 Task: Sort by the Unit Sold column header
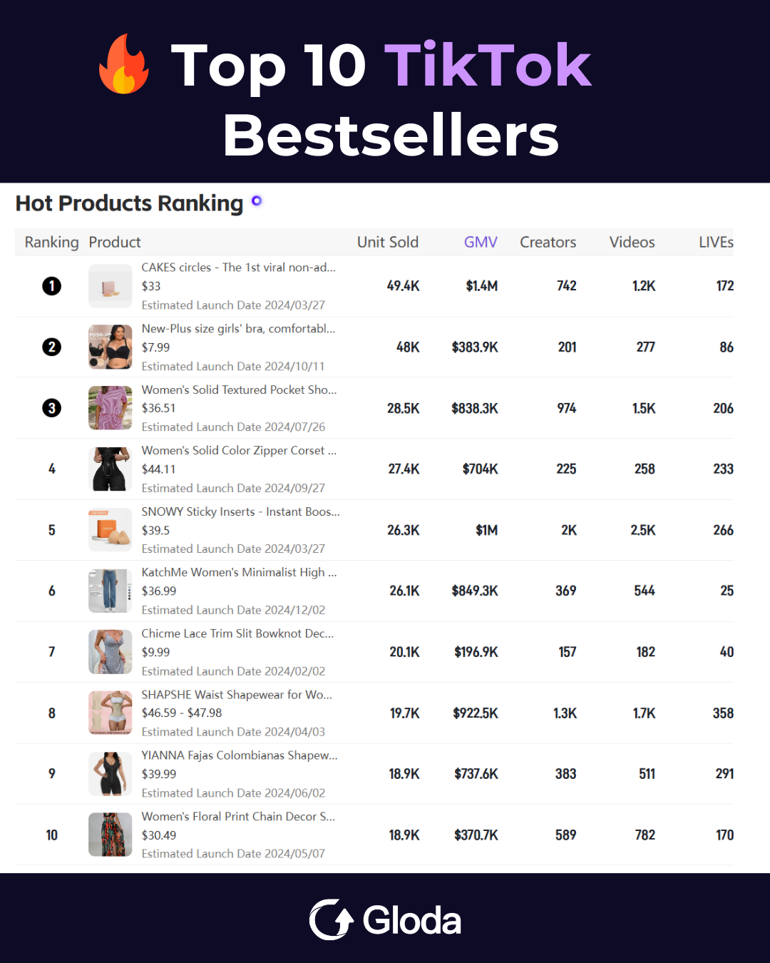388,242
